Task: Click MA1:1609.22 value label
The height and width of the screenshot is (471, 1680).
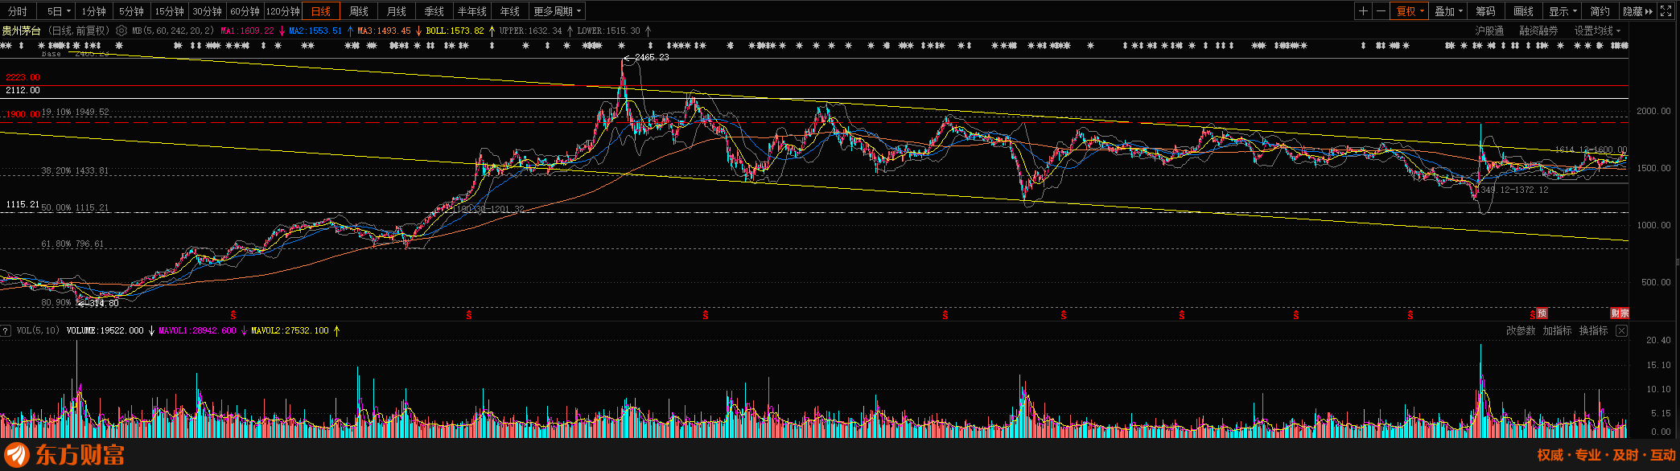Action: (x=248, y=31)
